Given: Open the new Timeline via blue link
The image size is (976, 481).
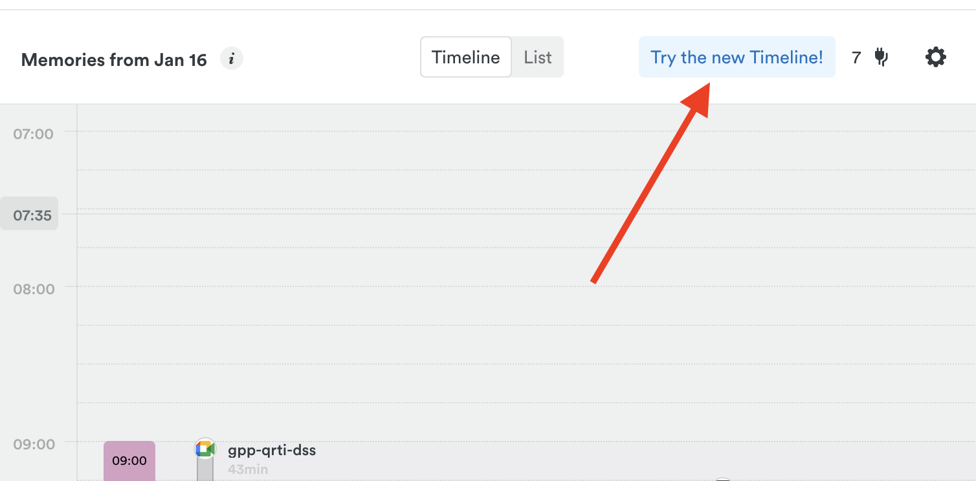Looking at the screenshot, I should pos(737,57).
